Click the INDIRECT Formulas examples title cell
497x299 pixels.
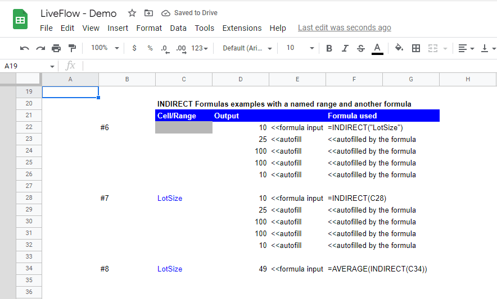click(284, 104)
